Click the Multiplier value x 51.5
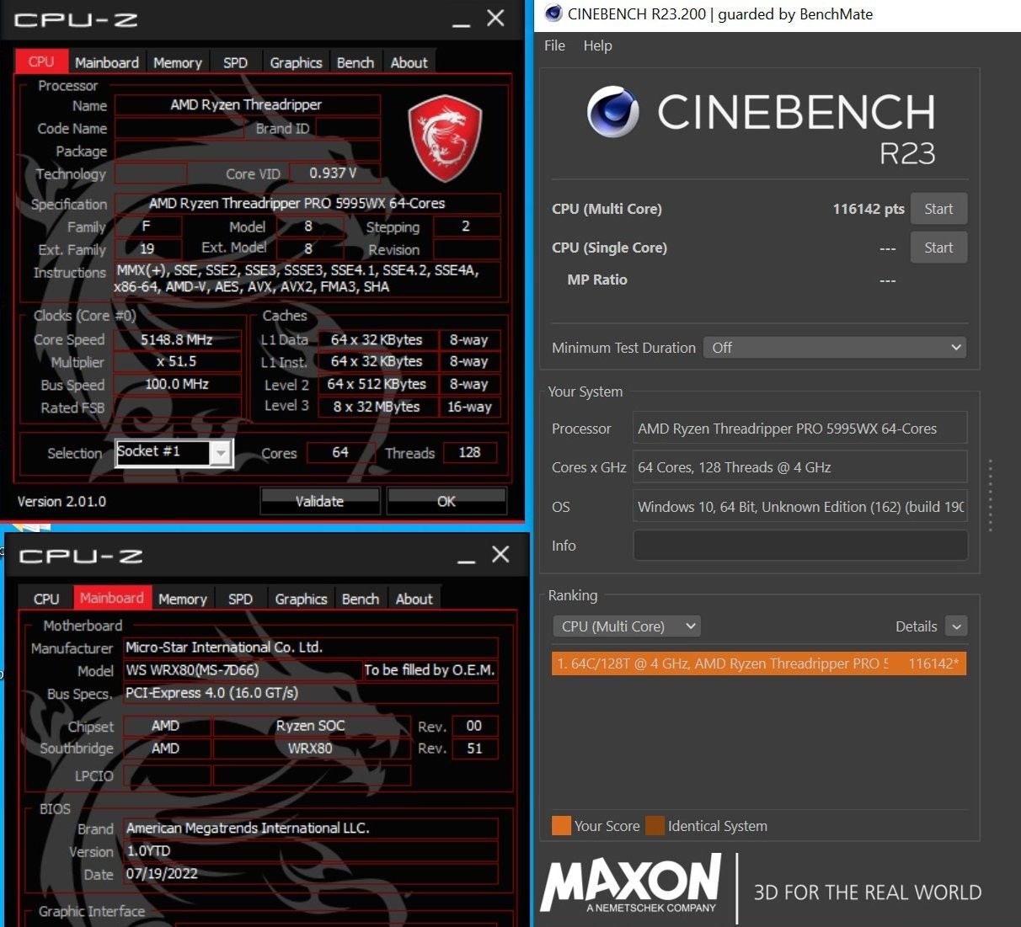The width and height of the screenshot is (1021, 927). pos(177,361)
